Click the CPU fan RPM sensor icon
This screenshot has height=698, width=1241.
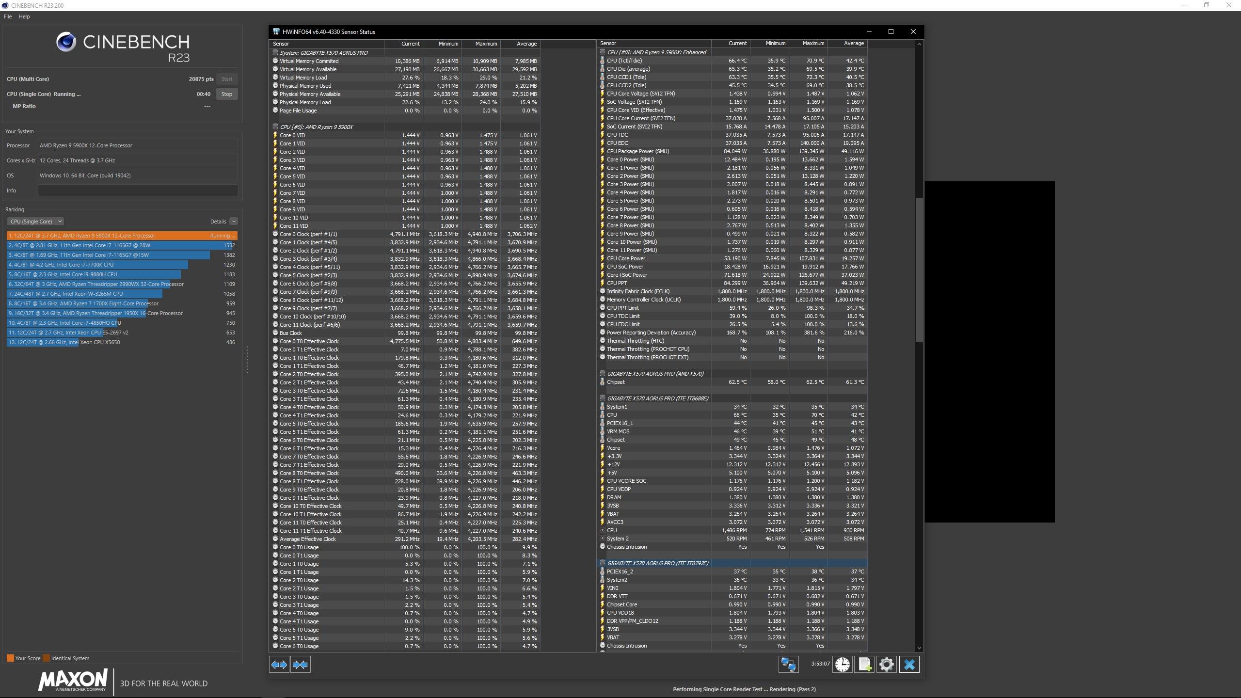pyautogui.click(x=603, y=530)
